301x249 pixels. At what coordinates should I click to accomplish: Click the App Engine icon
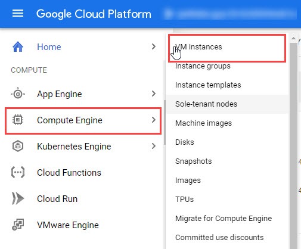coord(18,94)
